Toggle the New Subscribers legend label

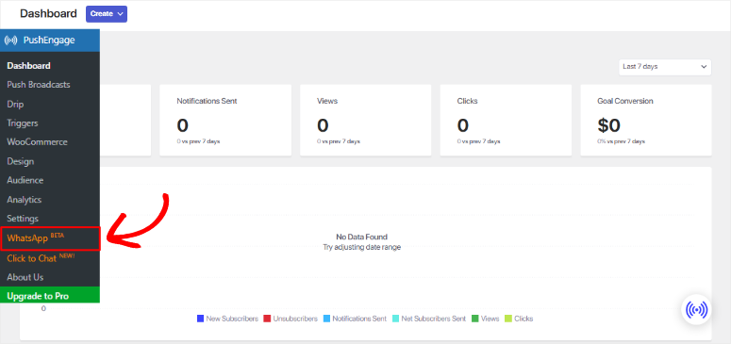[232, 319]
